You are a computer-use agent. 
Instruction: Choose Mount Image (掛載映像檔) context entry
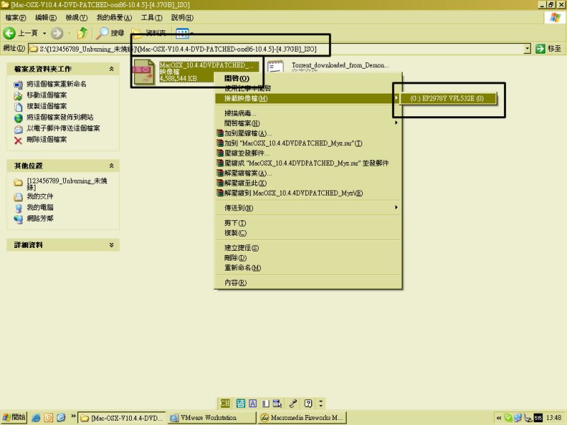tap(308, 98)
